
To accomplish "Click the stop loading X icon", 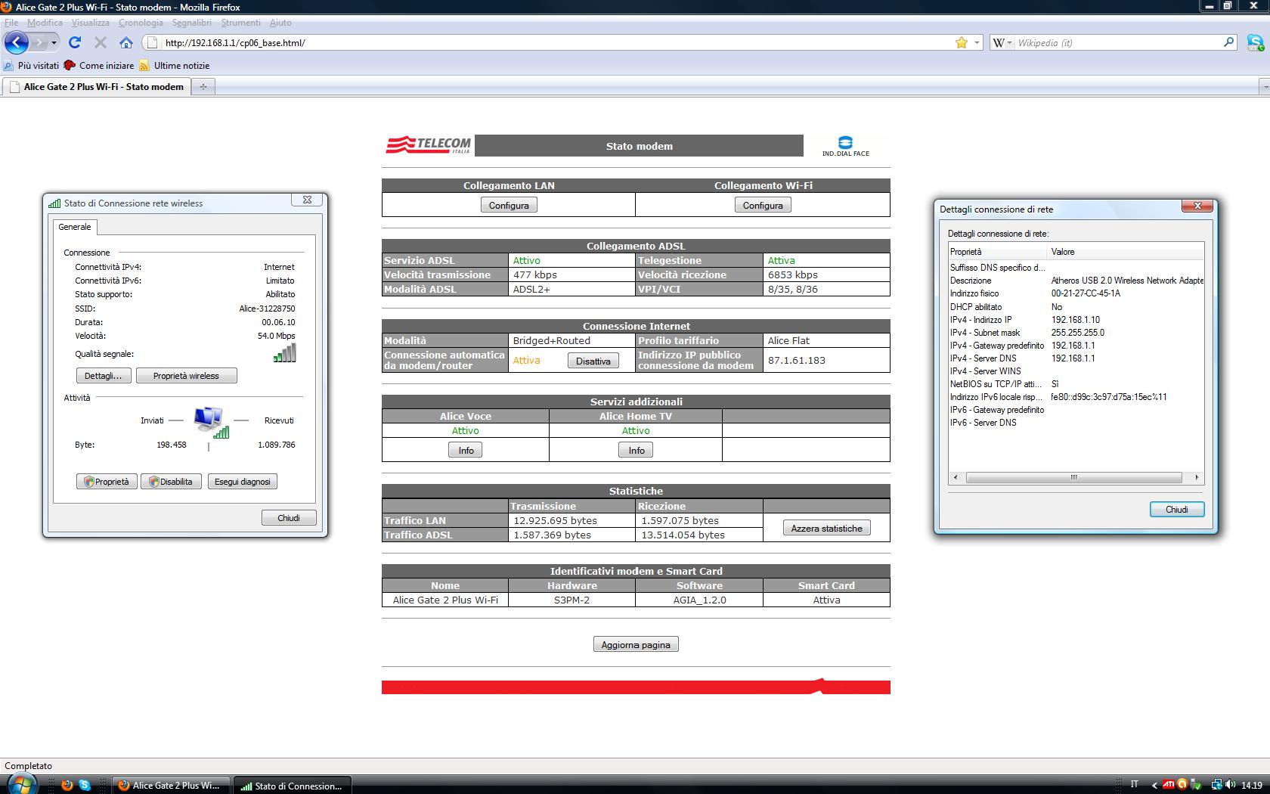I will (x=101, y=42).
